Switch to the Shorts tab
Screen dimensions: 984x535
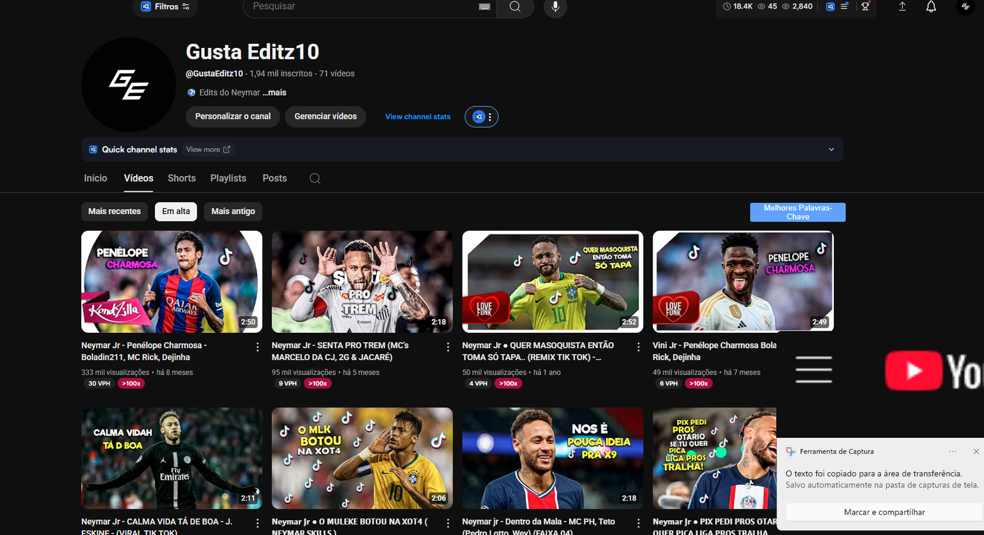(x=181, y=178)
